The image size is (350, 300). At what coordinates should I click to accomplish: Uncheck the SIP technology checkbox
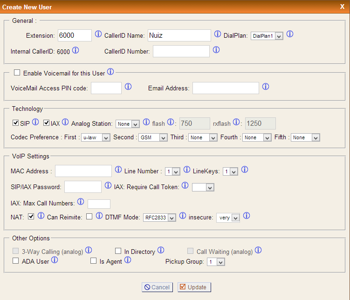[x=16, y=123]
